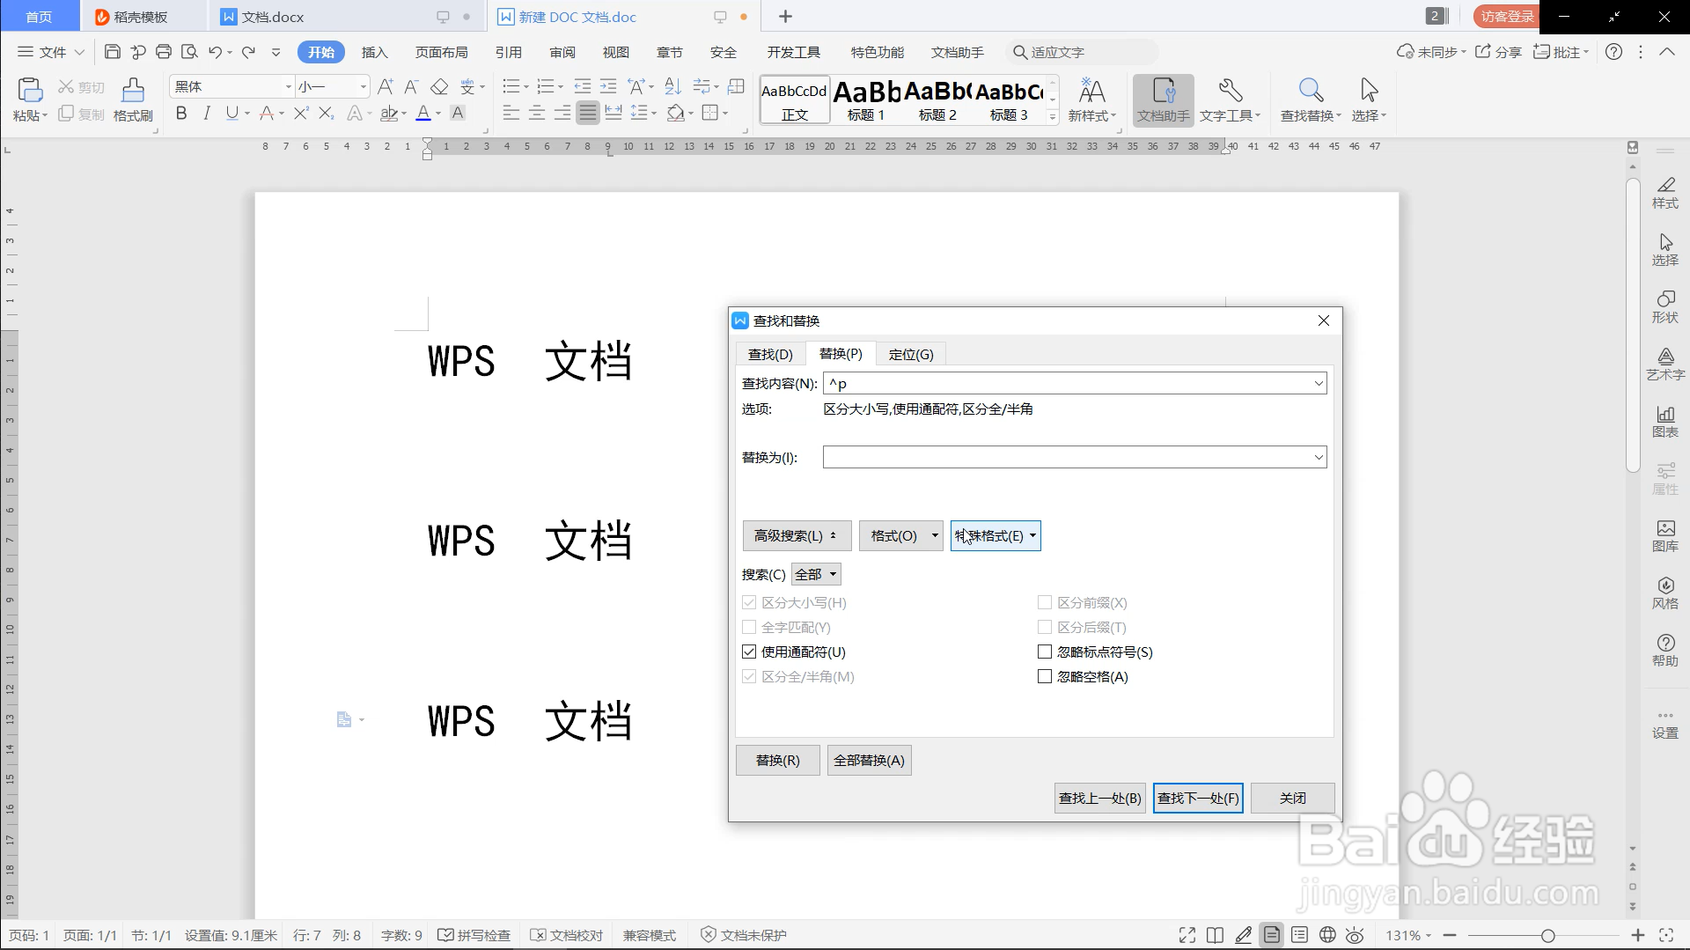Adjust the zoom slider at bottom right
Screen dimensions: 1690x950
coord(1547,936)
